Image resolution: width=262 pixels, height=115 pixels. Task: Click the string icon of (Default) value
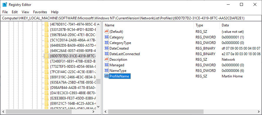click(x=106, y=31)
